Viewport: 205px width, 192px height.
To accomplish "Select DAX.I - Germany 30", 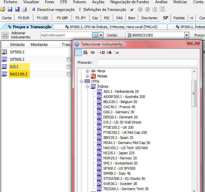I will (119, 112).
